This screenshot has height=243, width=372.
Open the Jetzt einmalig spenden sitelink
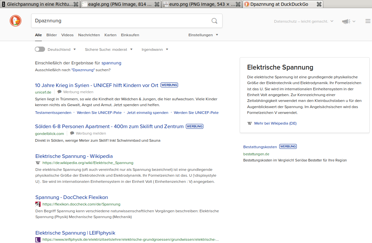pos(147,113)
